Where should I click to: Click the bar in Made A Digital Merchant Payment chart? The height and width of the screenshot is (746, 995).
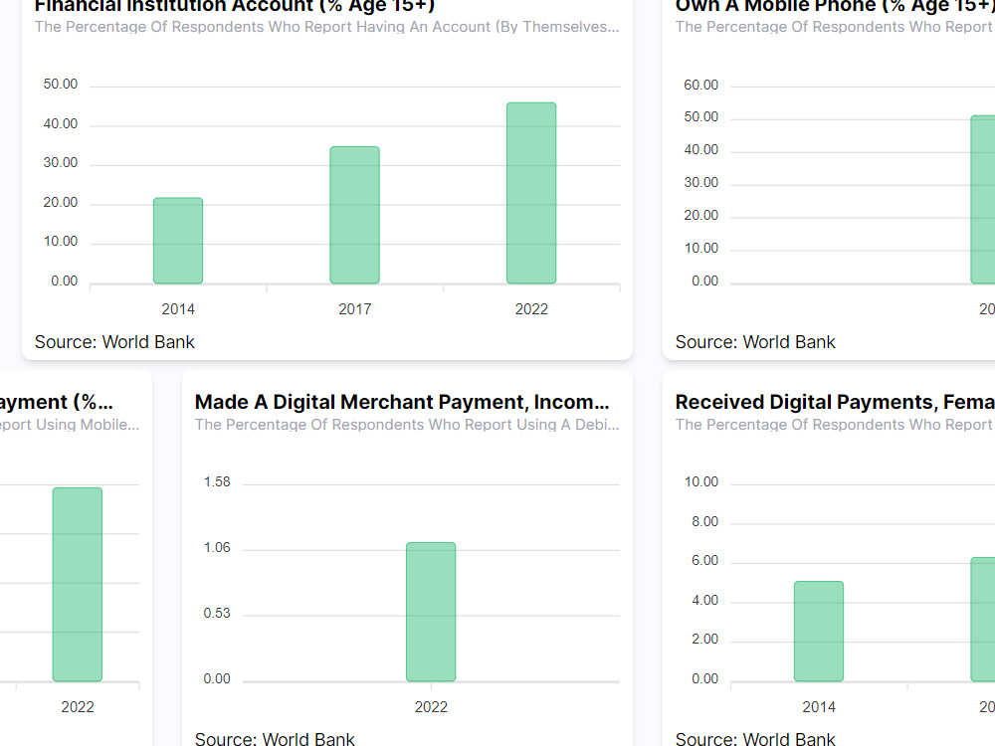coord(431,612)
